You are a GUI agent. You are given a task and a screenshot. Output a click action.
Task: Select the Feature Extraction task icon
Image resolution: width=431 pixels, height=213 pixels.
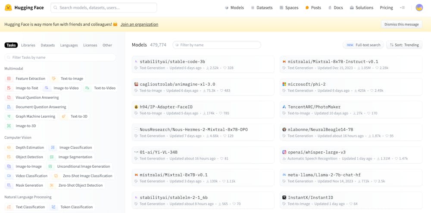click(9, 78)
